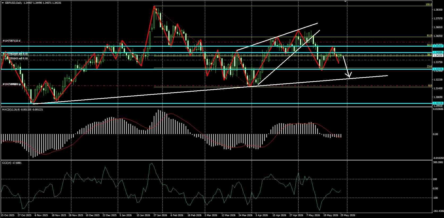Click the 1.36050 price axis label

tap(438, 36)
